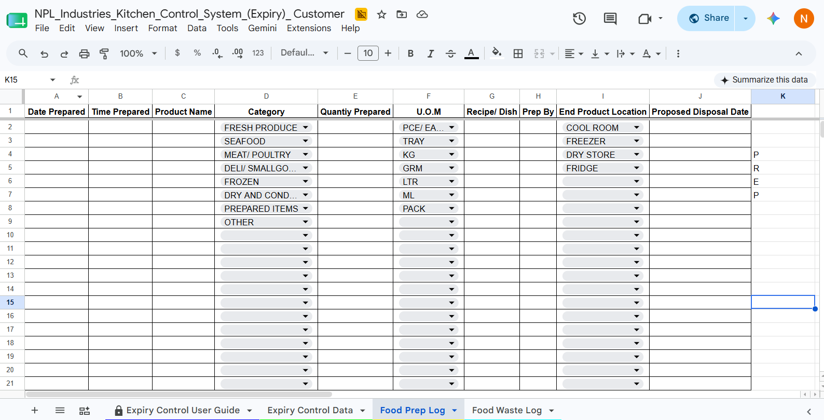Click Summarize this data
Image resolution: width=824 pixels, height=420 pixels.
[x=765, y=80]
